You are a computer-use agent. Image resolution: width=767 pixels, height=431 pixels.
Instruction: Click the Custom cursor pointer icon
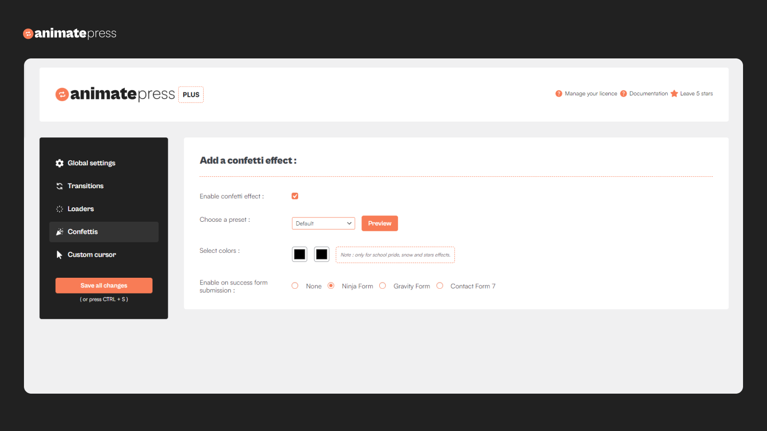[x=59, y=255]
